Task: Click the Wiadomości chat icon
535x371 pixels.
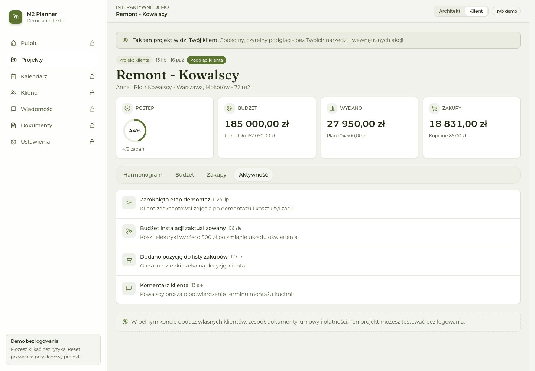Action: pos(13,109)
